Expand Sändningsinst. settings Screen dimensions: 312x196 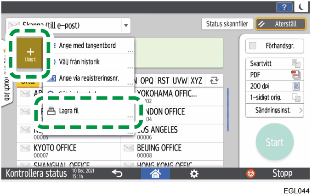pos(274,110)
